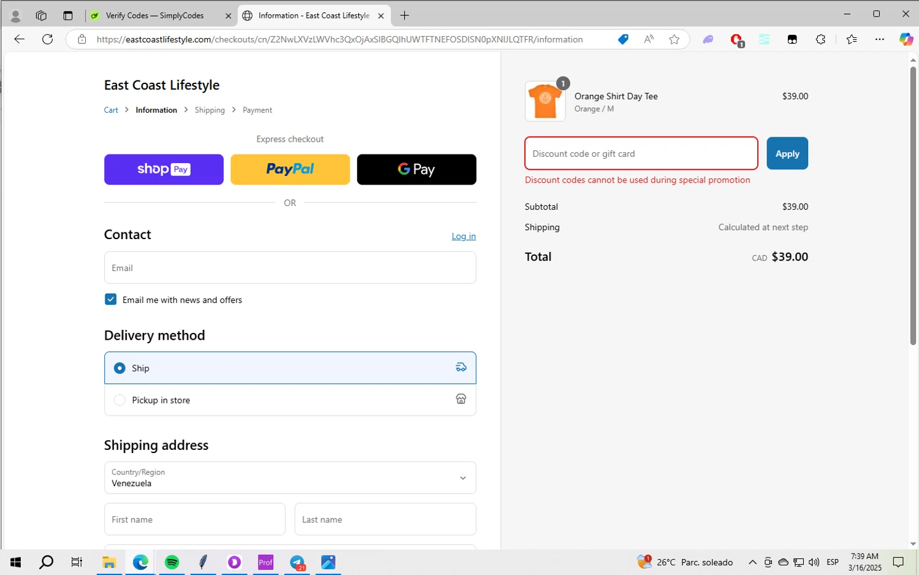
Task: Select the Pickup in store radio option
Action: tap(119, 400)
